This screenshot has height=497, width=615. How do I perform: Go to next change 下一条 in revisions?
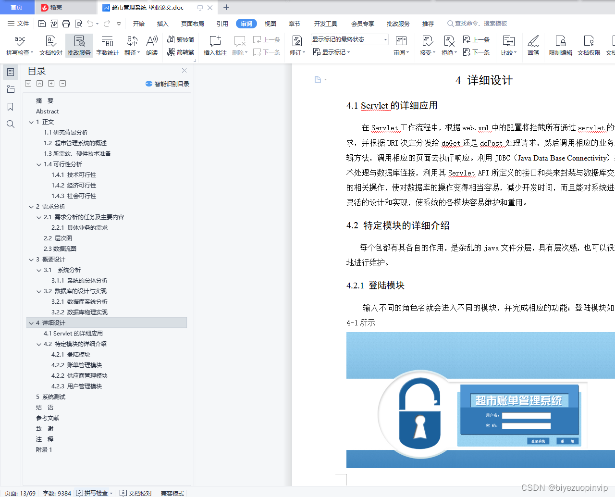point(476,52)
